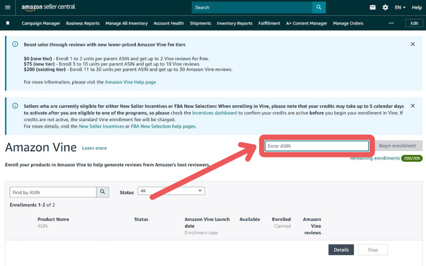This screenshot has width=426, height=266.
Task: Click the Enter ASIN input field
Action: (x=317, y=146)
